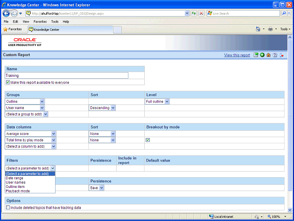Open the printer options dropdown arrow
Image resolution: width=294 pixels, height=221 pixels.
(x=276, y=29)
